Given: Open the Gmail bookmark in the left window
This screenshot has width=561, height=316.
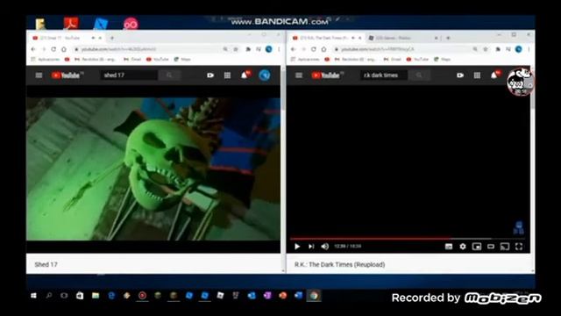Looking at the screenshot, I should point(132,59).
